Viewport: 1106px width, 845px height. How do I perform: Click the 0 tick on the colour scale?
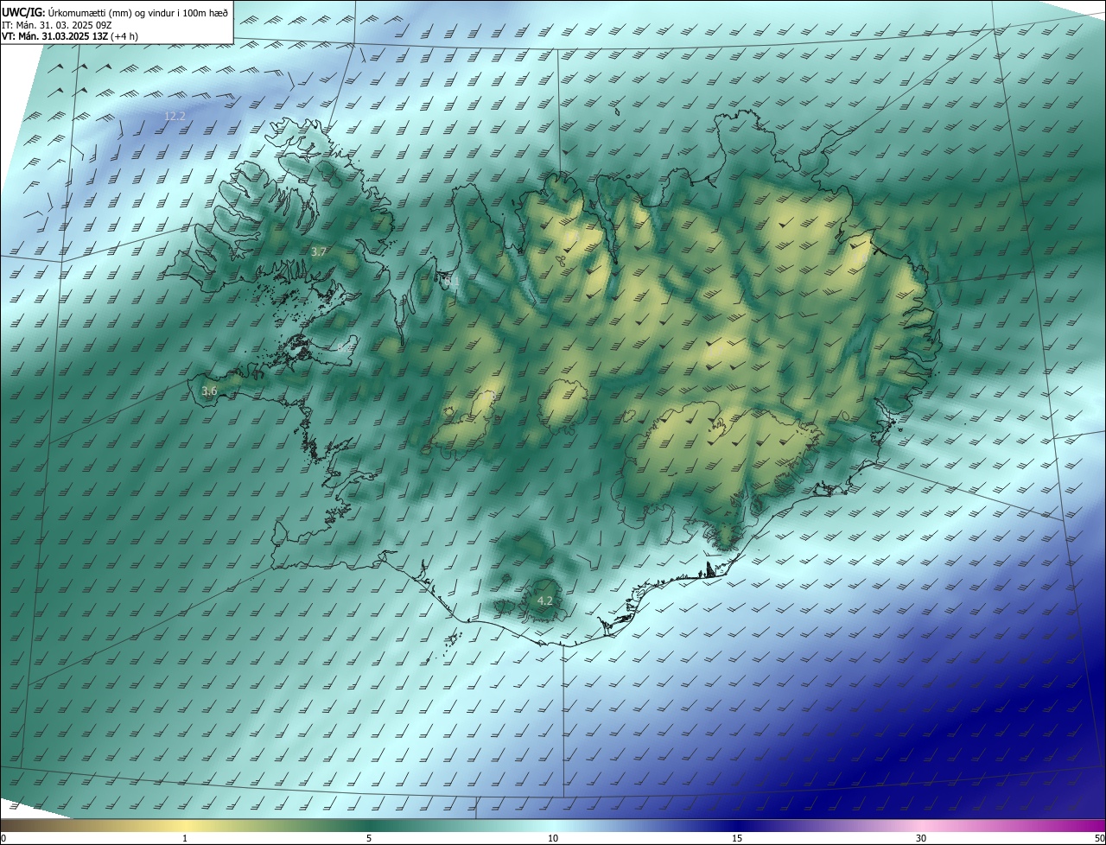(3, 838)
